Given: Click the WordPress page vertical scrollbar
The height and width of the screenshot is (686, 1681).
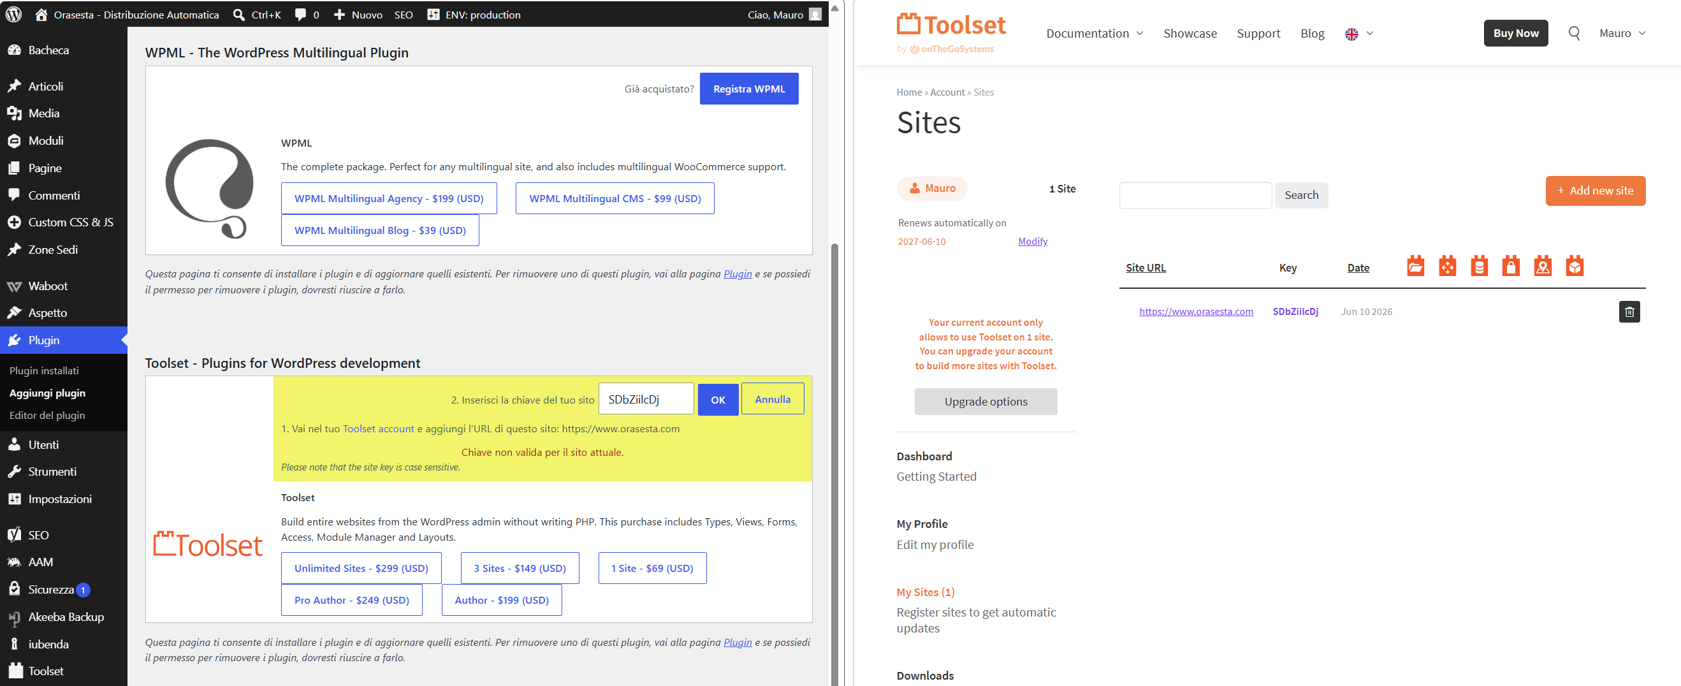Looking at the screenshot, I should click(834, 463).
